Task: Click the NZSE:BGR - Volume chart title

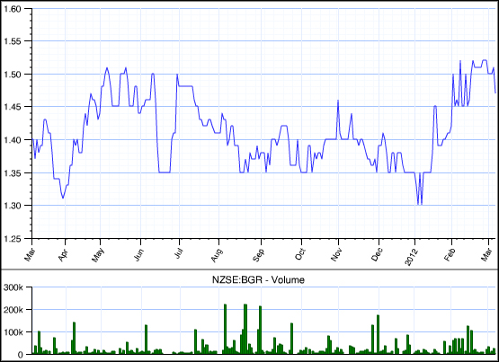Action: coord(258,279)
